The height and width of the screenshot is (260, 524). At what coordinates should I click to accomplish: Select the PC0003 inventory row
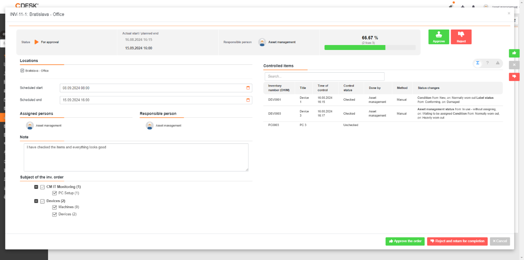coord(383,125)
